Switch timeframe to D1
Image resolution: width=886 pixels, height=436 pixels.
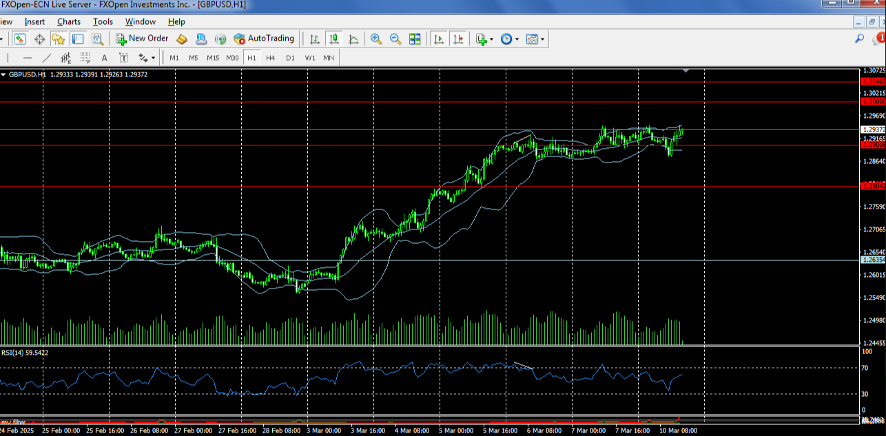coord(290,58)
